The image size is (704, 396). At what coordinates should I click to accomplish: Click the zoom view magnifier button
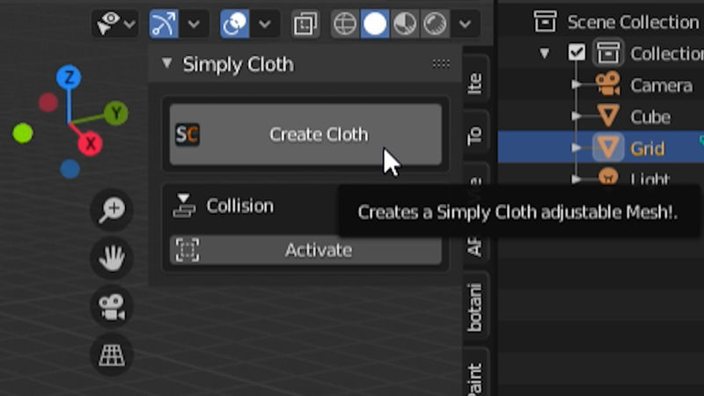[112, 209]
